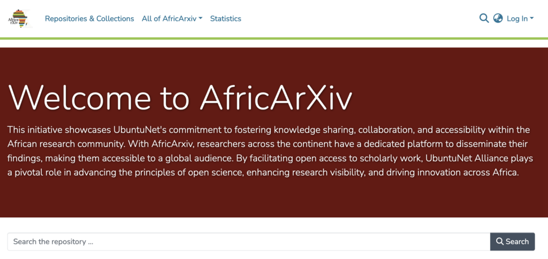Click the magnifier icon inside the Search button
Screen dimensions: 548x259
(500, 241)
